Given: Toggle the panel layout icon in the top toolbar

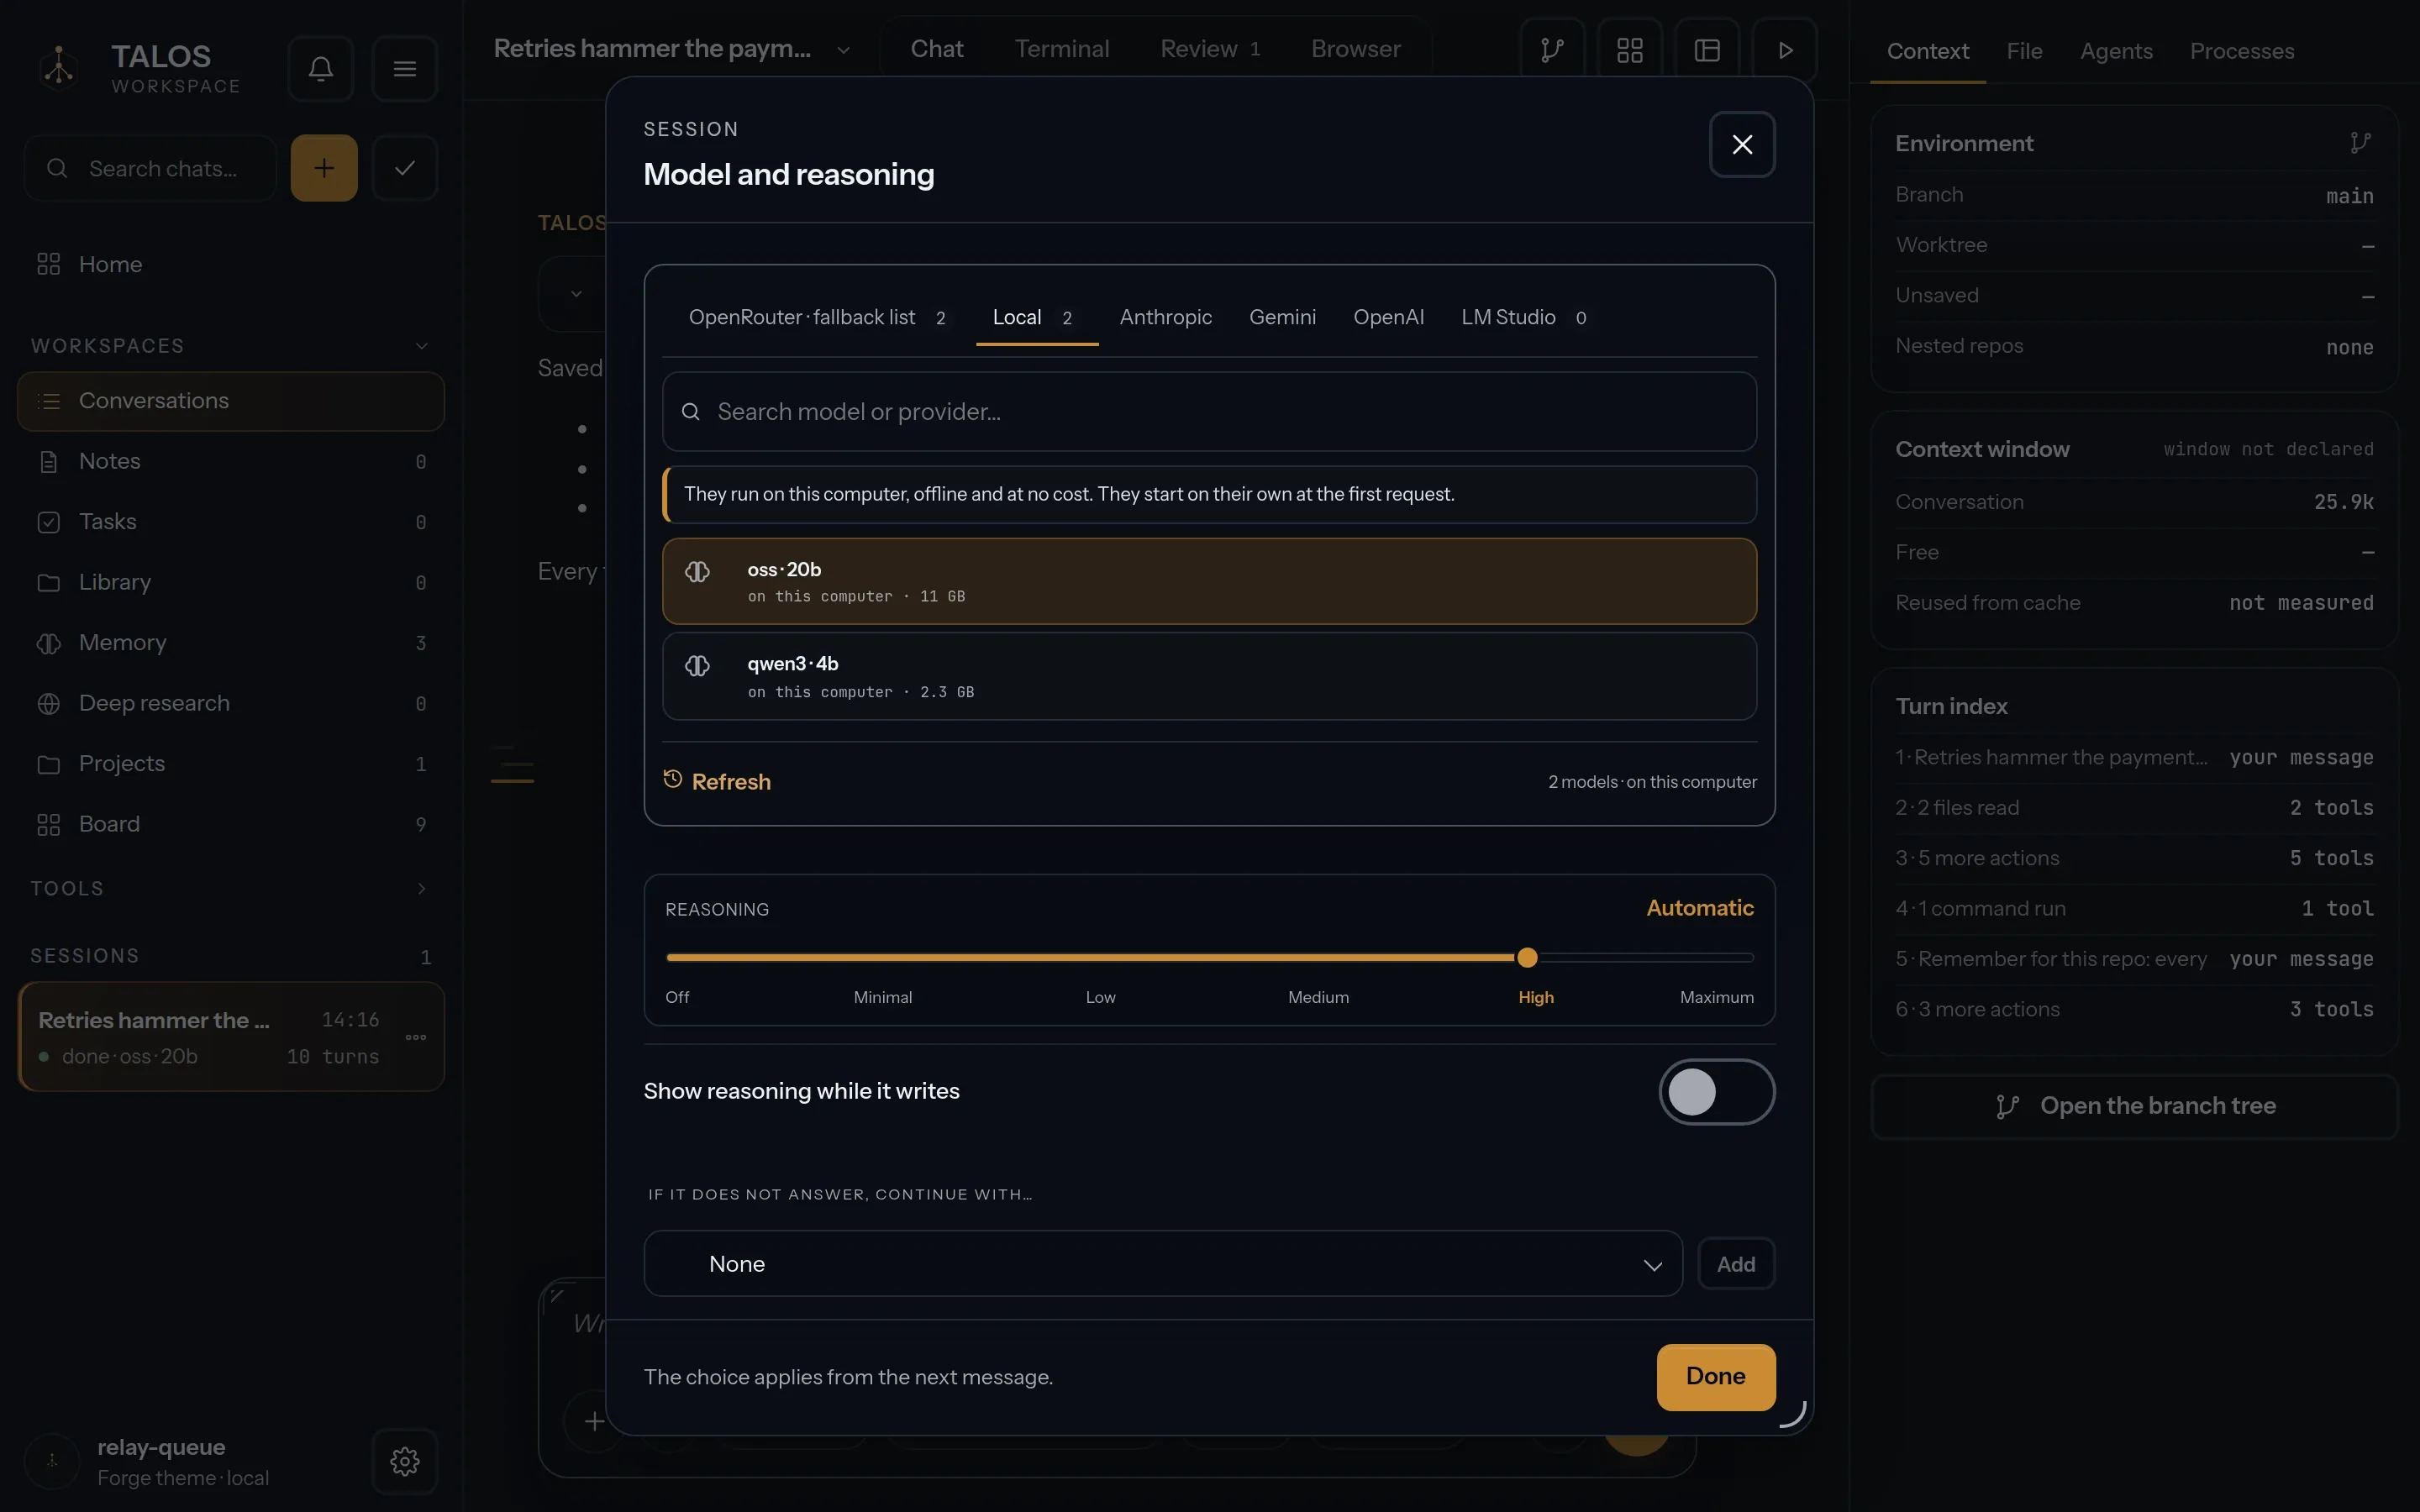Looking at the screenshot, I should coord(1707,50).
